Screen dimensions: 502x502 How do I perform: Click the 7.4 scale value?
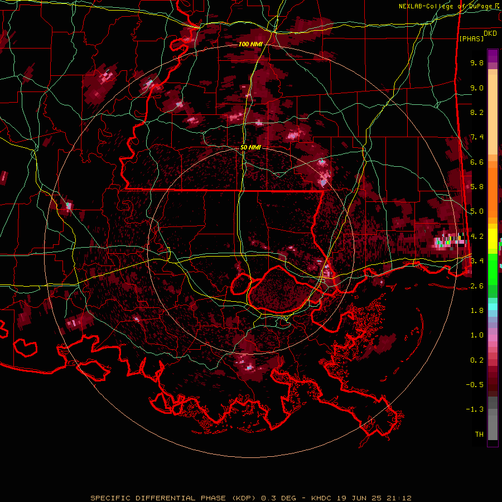477,137
